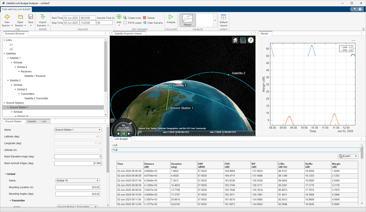Click the Mounting Angles field
The image size is (366, 212).
77,194
